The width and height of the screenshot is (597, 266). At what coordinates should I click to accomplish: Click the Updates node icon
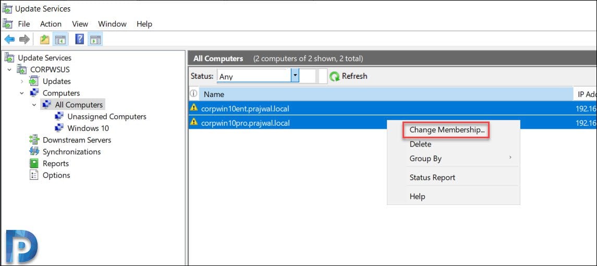34,81
